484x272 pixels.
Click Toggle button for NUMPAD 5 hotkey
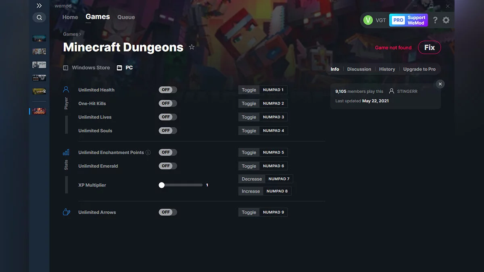pyautogui.click(x=249, y=152)
